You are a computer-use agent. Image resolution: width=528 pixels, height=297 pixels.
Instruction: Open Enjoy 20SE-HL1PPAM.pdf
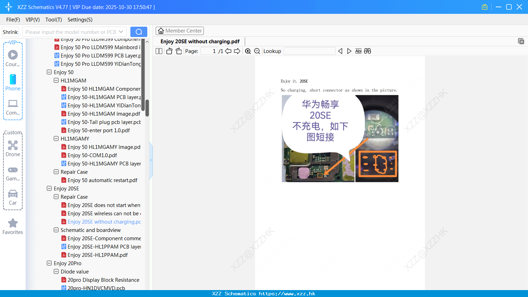pos(94,255)
